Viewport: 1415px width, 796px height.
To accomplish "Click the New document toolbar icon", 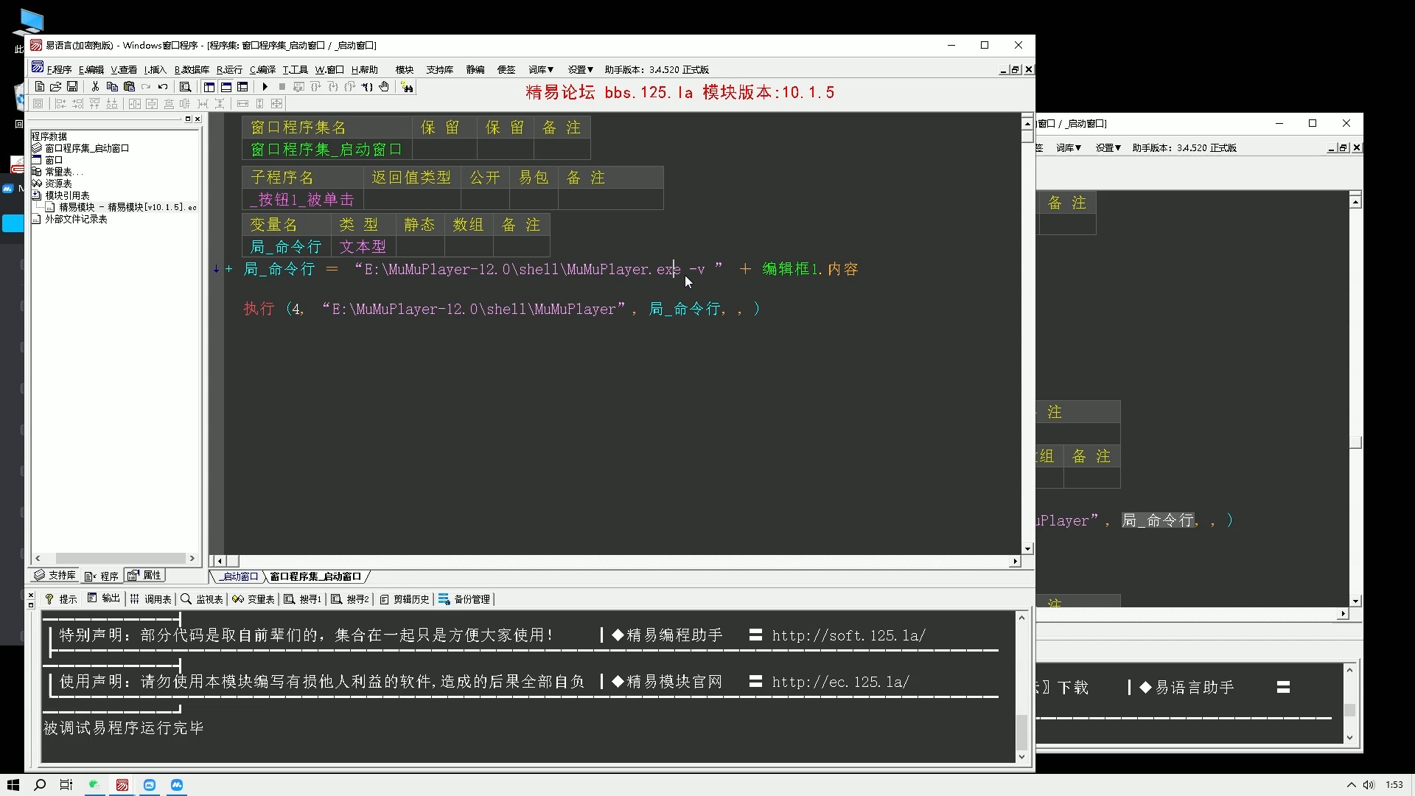I will pyautogui.click(x=40, y=87).
